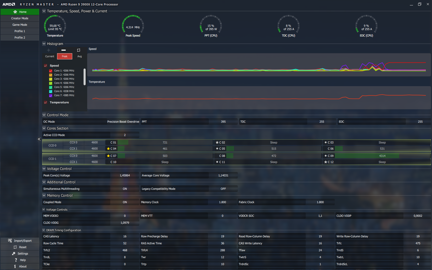Click the histogram minus zoom icon
This screenshot has height=270, width=432.
pyautogui.click(x=64, y=50)
